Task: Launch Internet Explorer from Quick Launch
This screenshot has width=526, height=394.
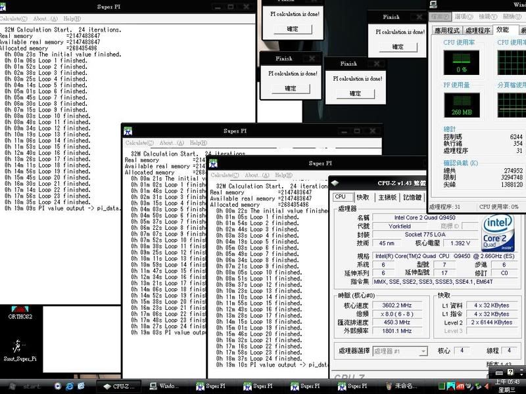Action: pos(70,386)
